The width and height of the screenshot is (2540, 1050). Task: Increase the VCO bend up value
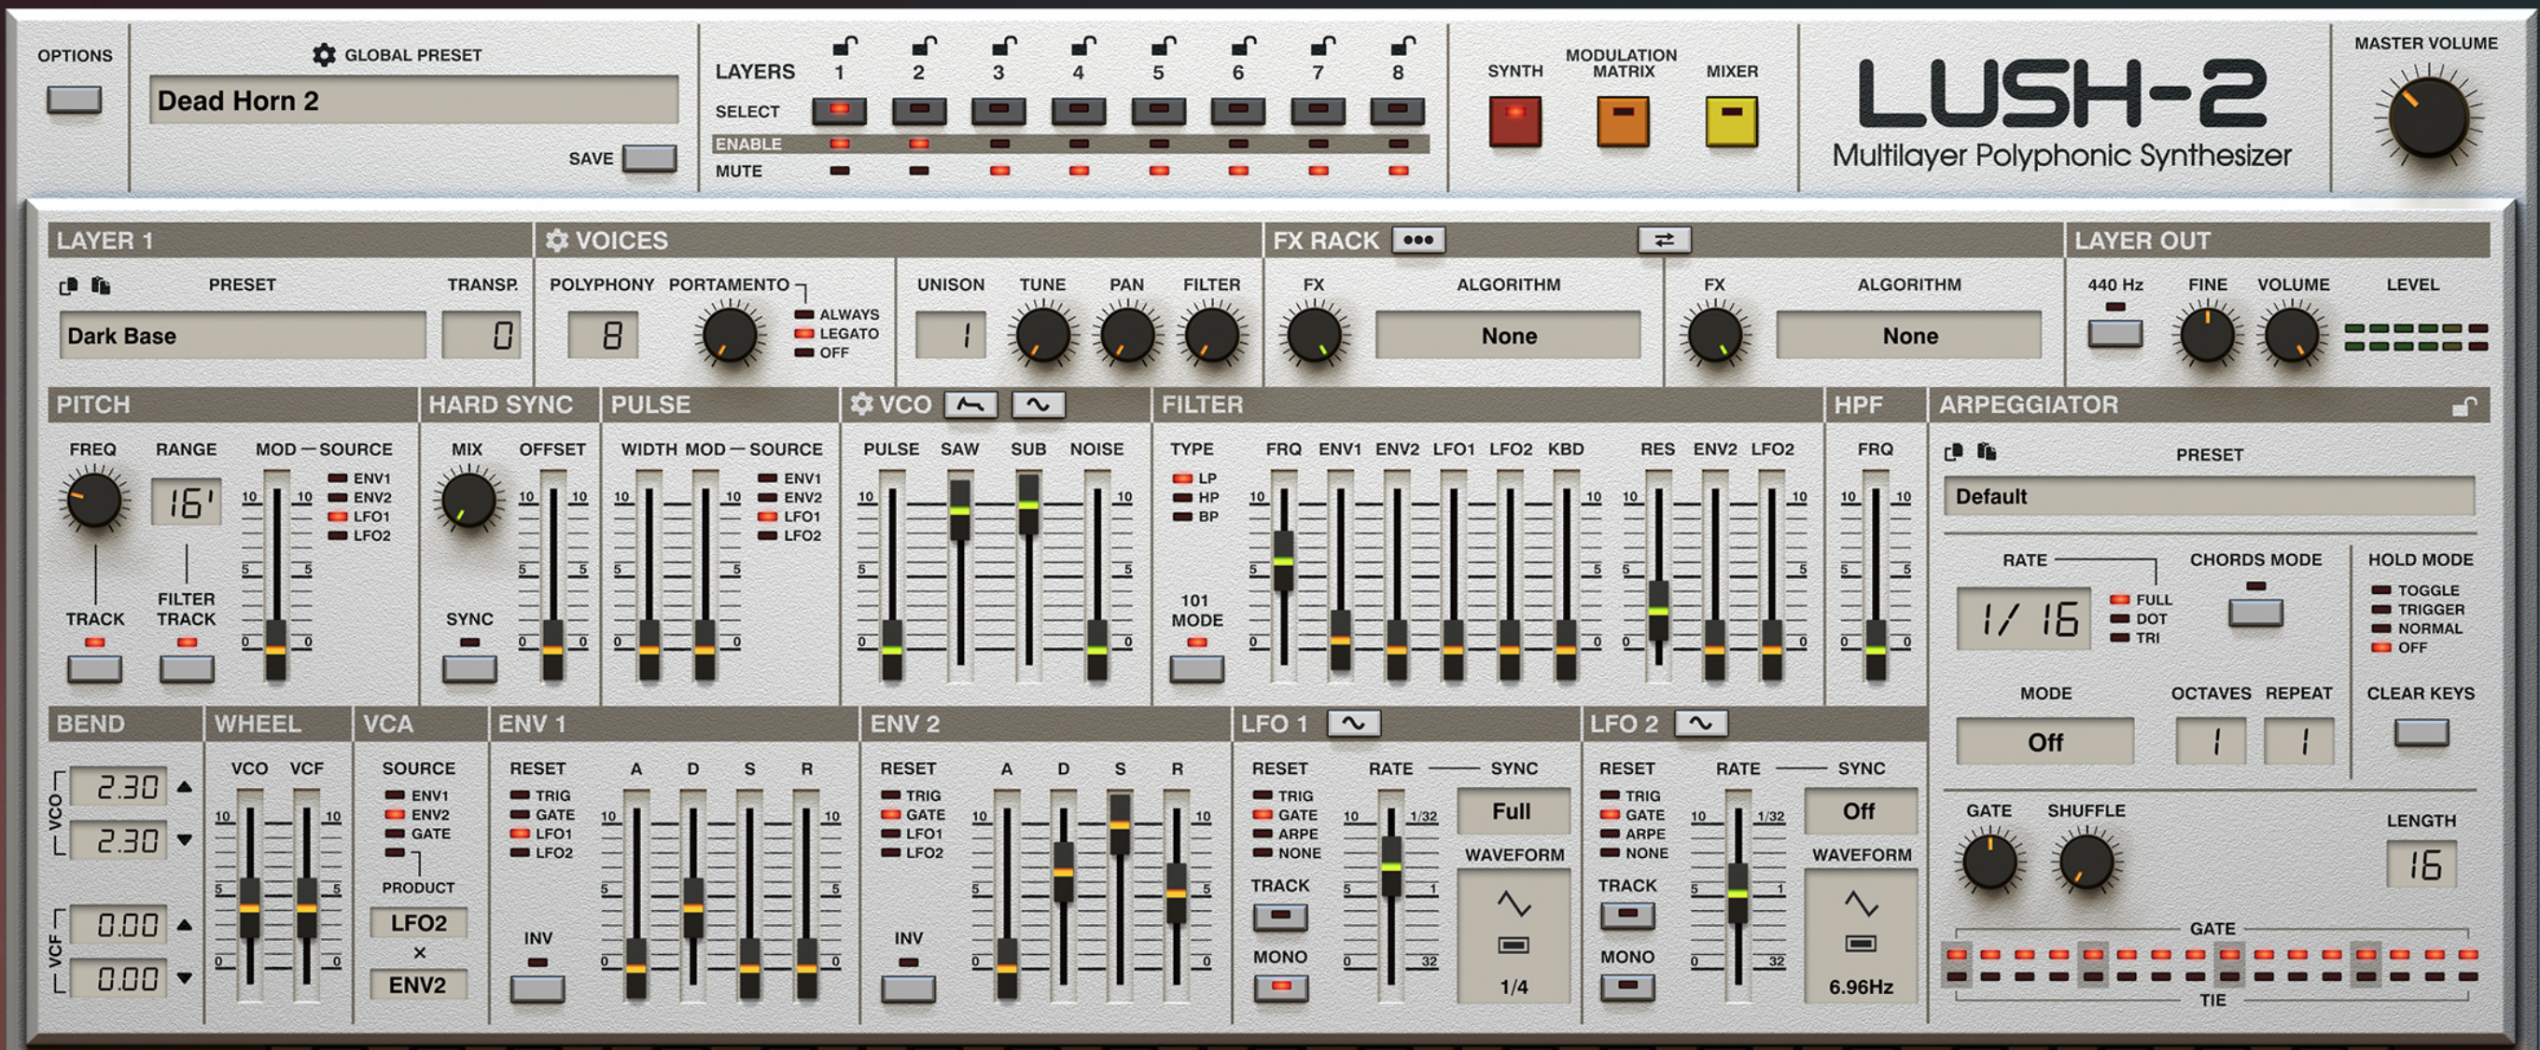pyautogui.click(x=185, y=787)
